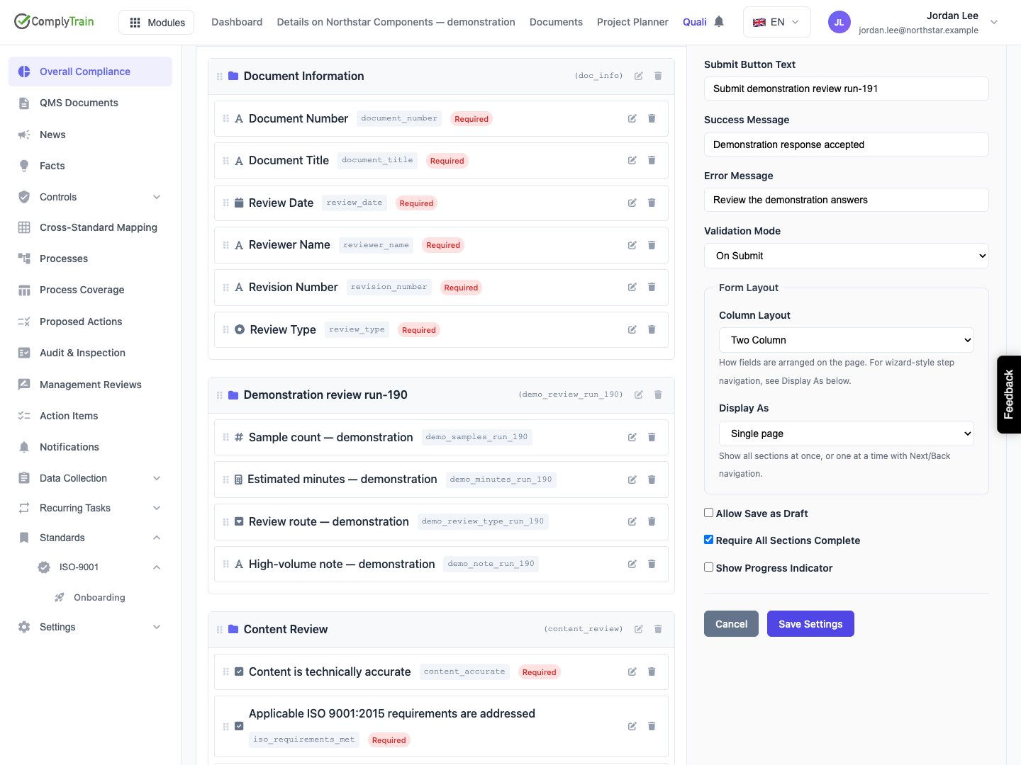Edit the Content Review section

point(638,629)
